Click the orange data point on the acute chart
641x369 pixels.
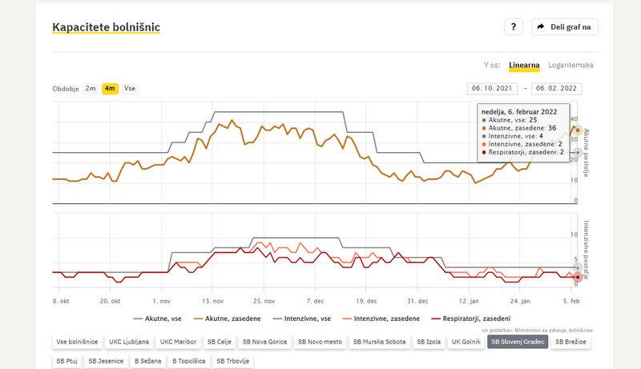point(578,130)
